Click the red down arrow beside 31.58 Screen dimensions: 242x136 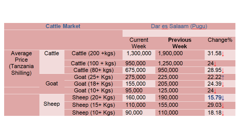pos(223,54)
